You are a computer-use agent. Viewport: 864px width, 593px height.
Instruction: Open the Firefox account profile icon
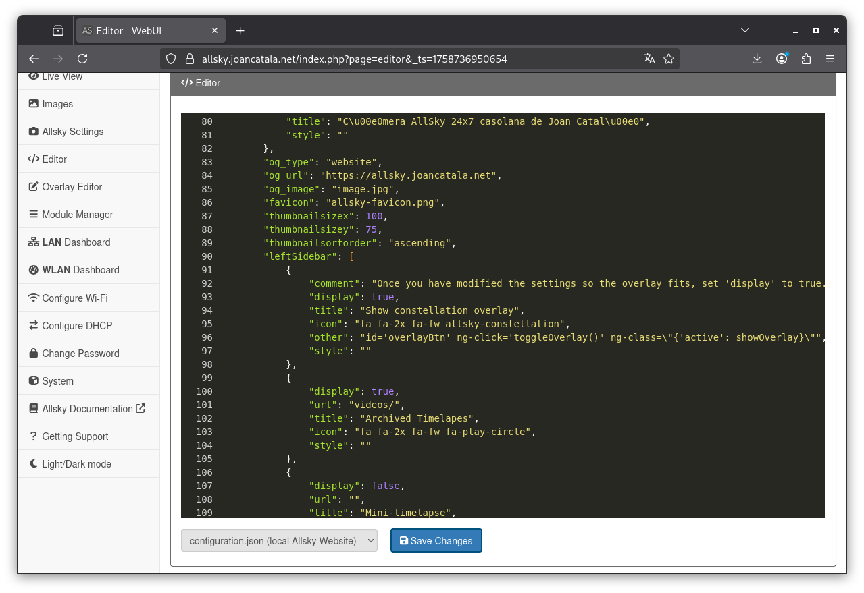coord(782,59)
